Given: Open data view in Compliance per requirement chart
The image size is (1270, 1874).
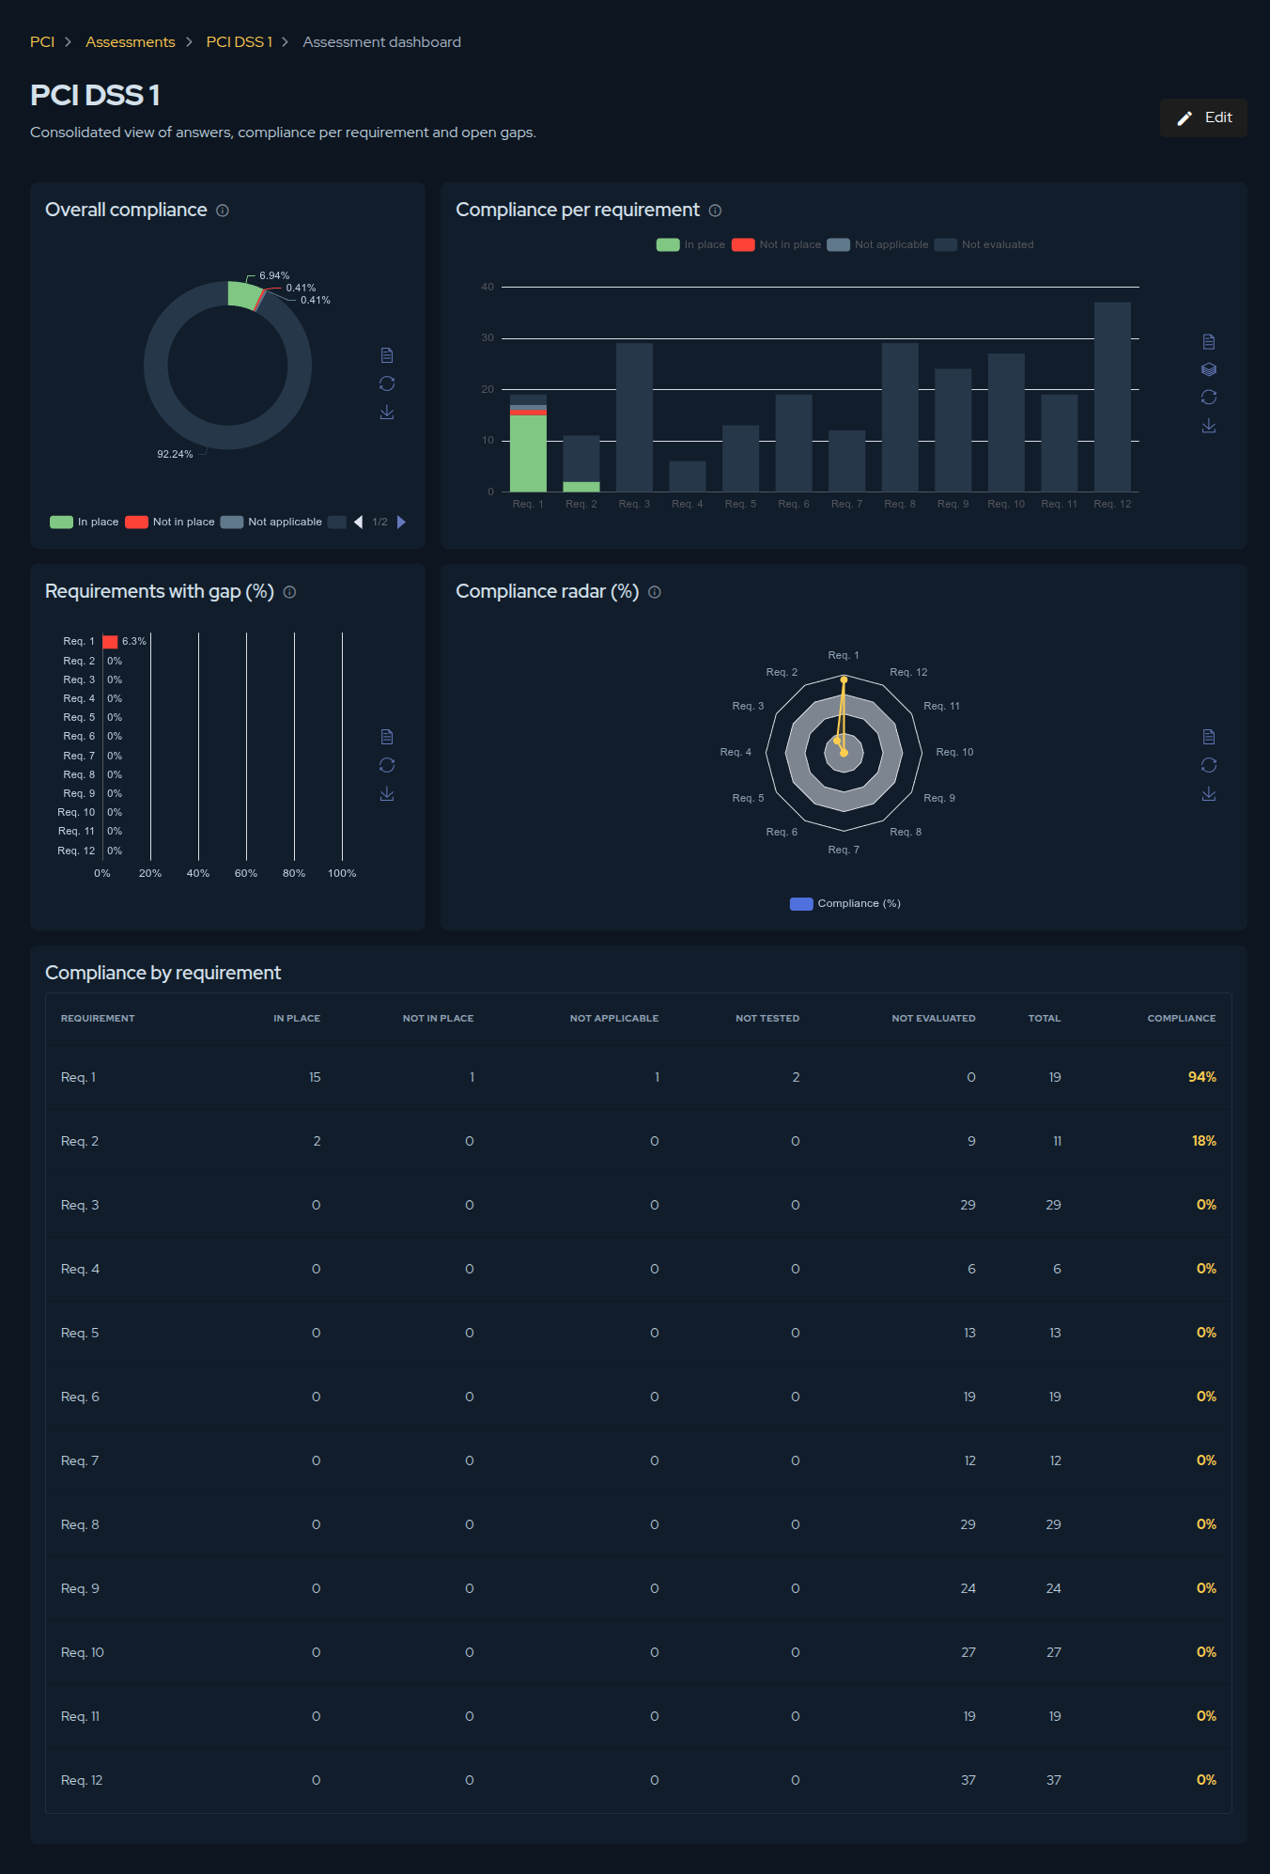Looking at the screenshot, I should [x=1209, y=341].
